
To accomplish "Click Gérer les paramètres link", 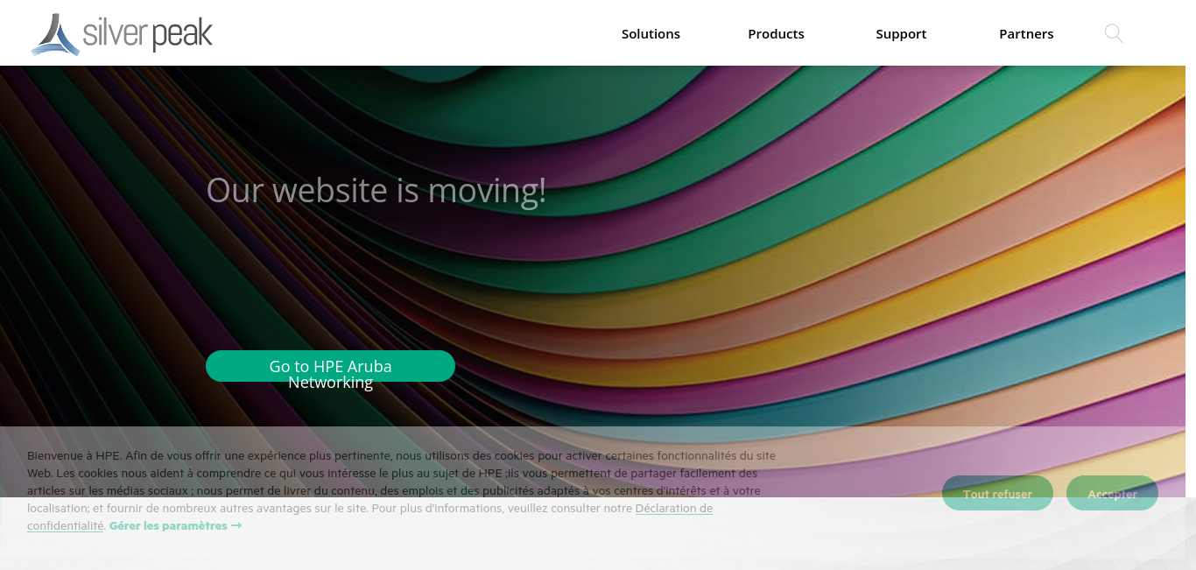I will coord(175,526).
